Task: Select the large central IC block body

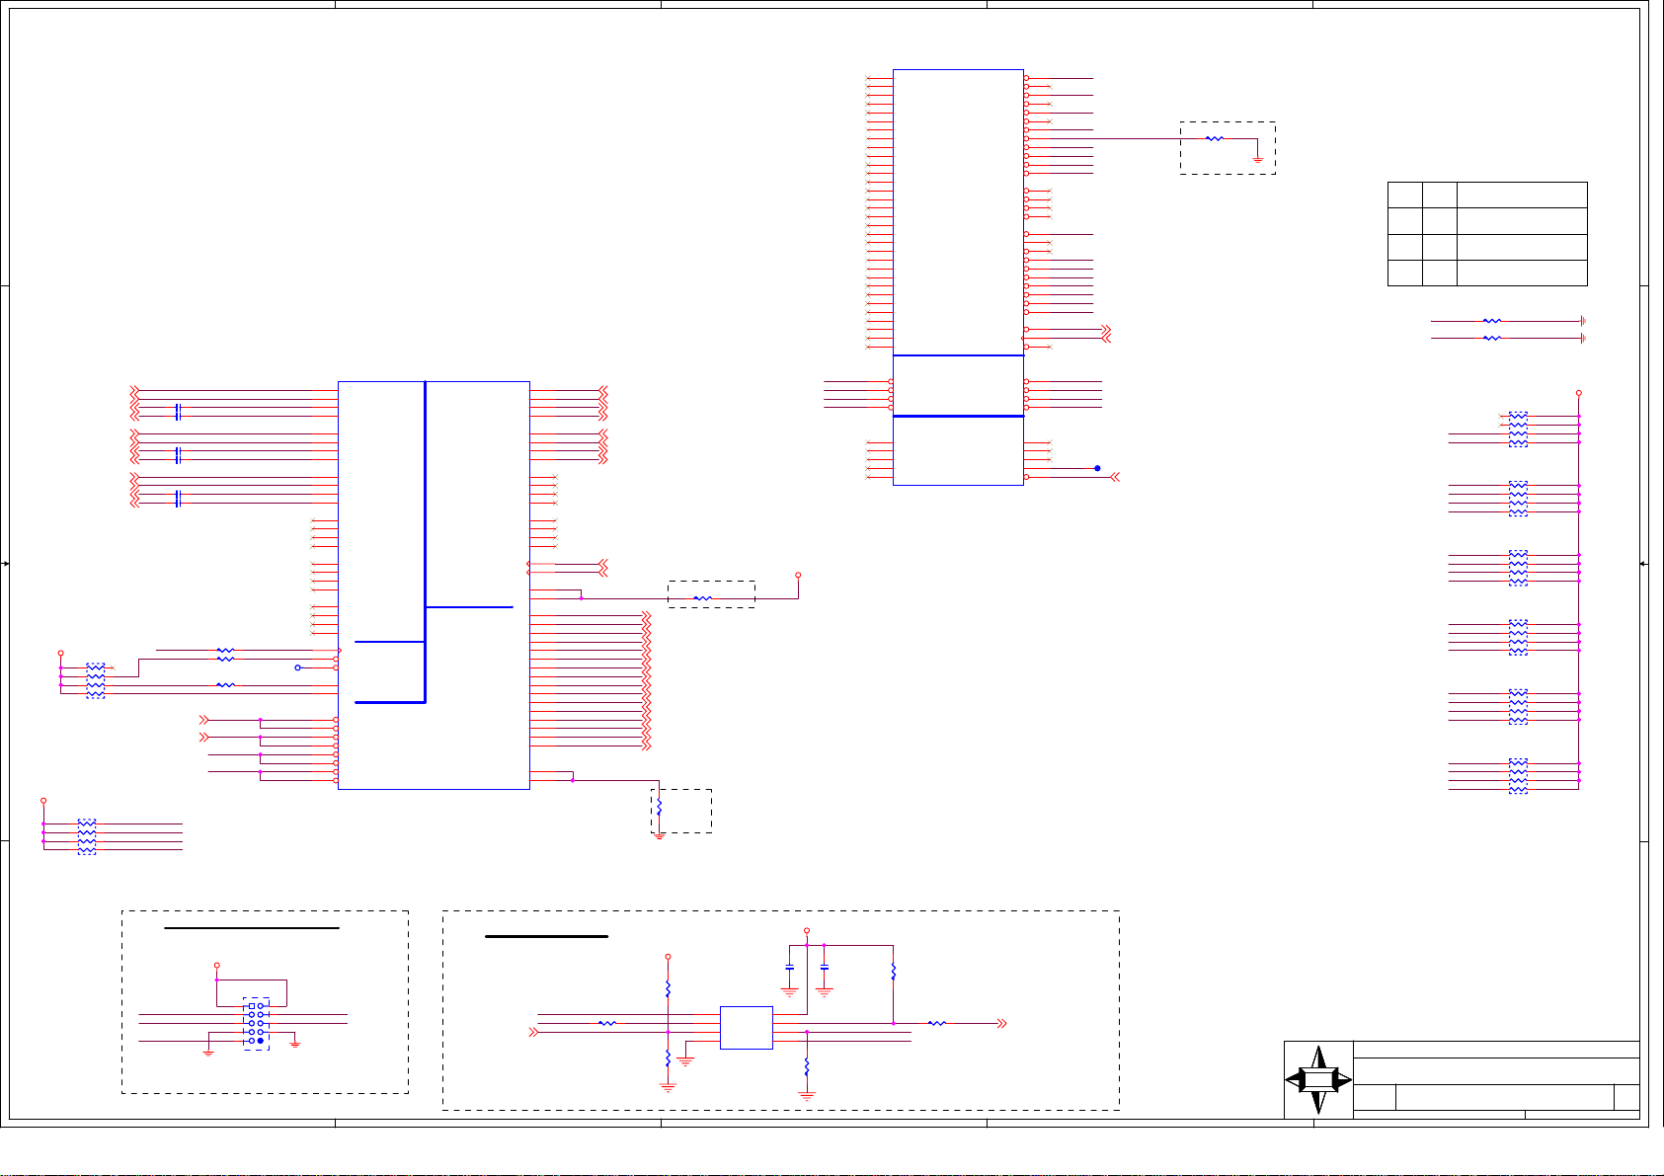Action: pyautogui.click(x=434, y=585)
